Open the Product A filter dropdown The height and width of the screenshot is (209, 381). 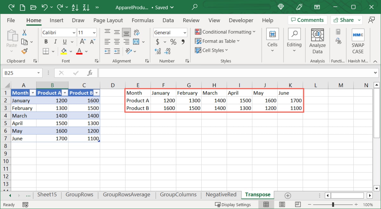click(64, 93)
